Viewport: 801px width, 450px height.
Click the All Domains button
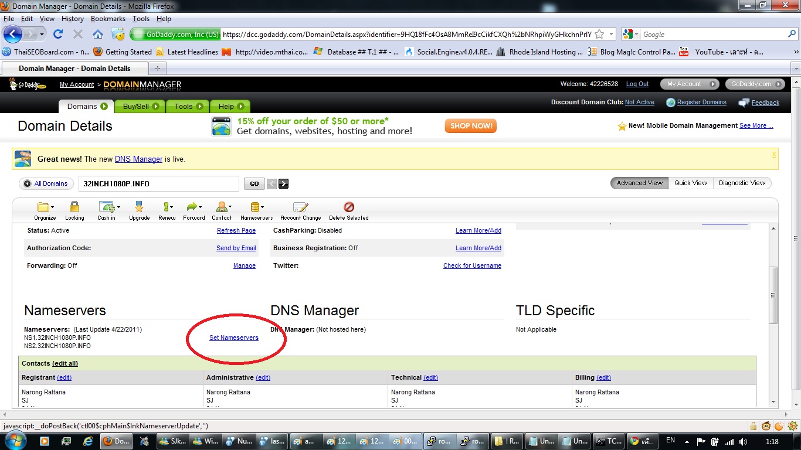point(46,183)
